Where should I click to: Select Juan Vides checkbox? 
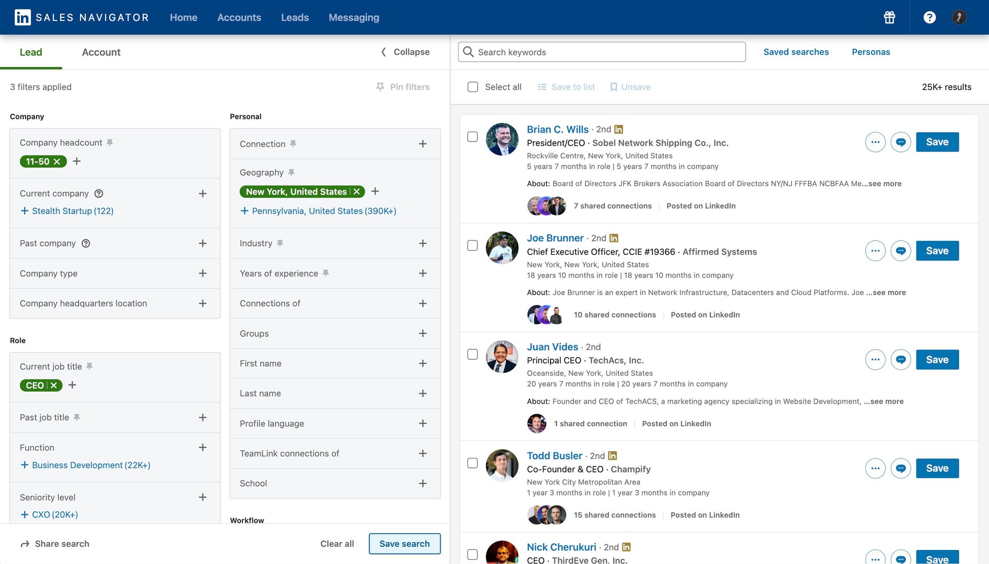pos(473,355)
